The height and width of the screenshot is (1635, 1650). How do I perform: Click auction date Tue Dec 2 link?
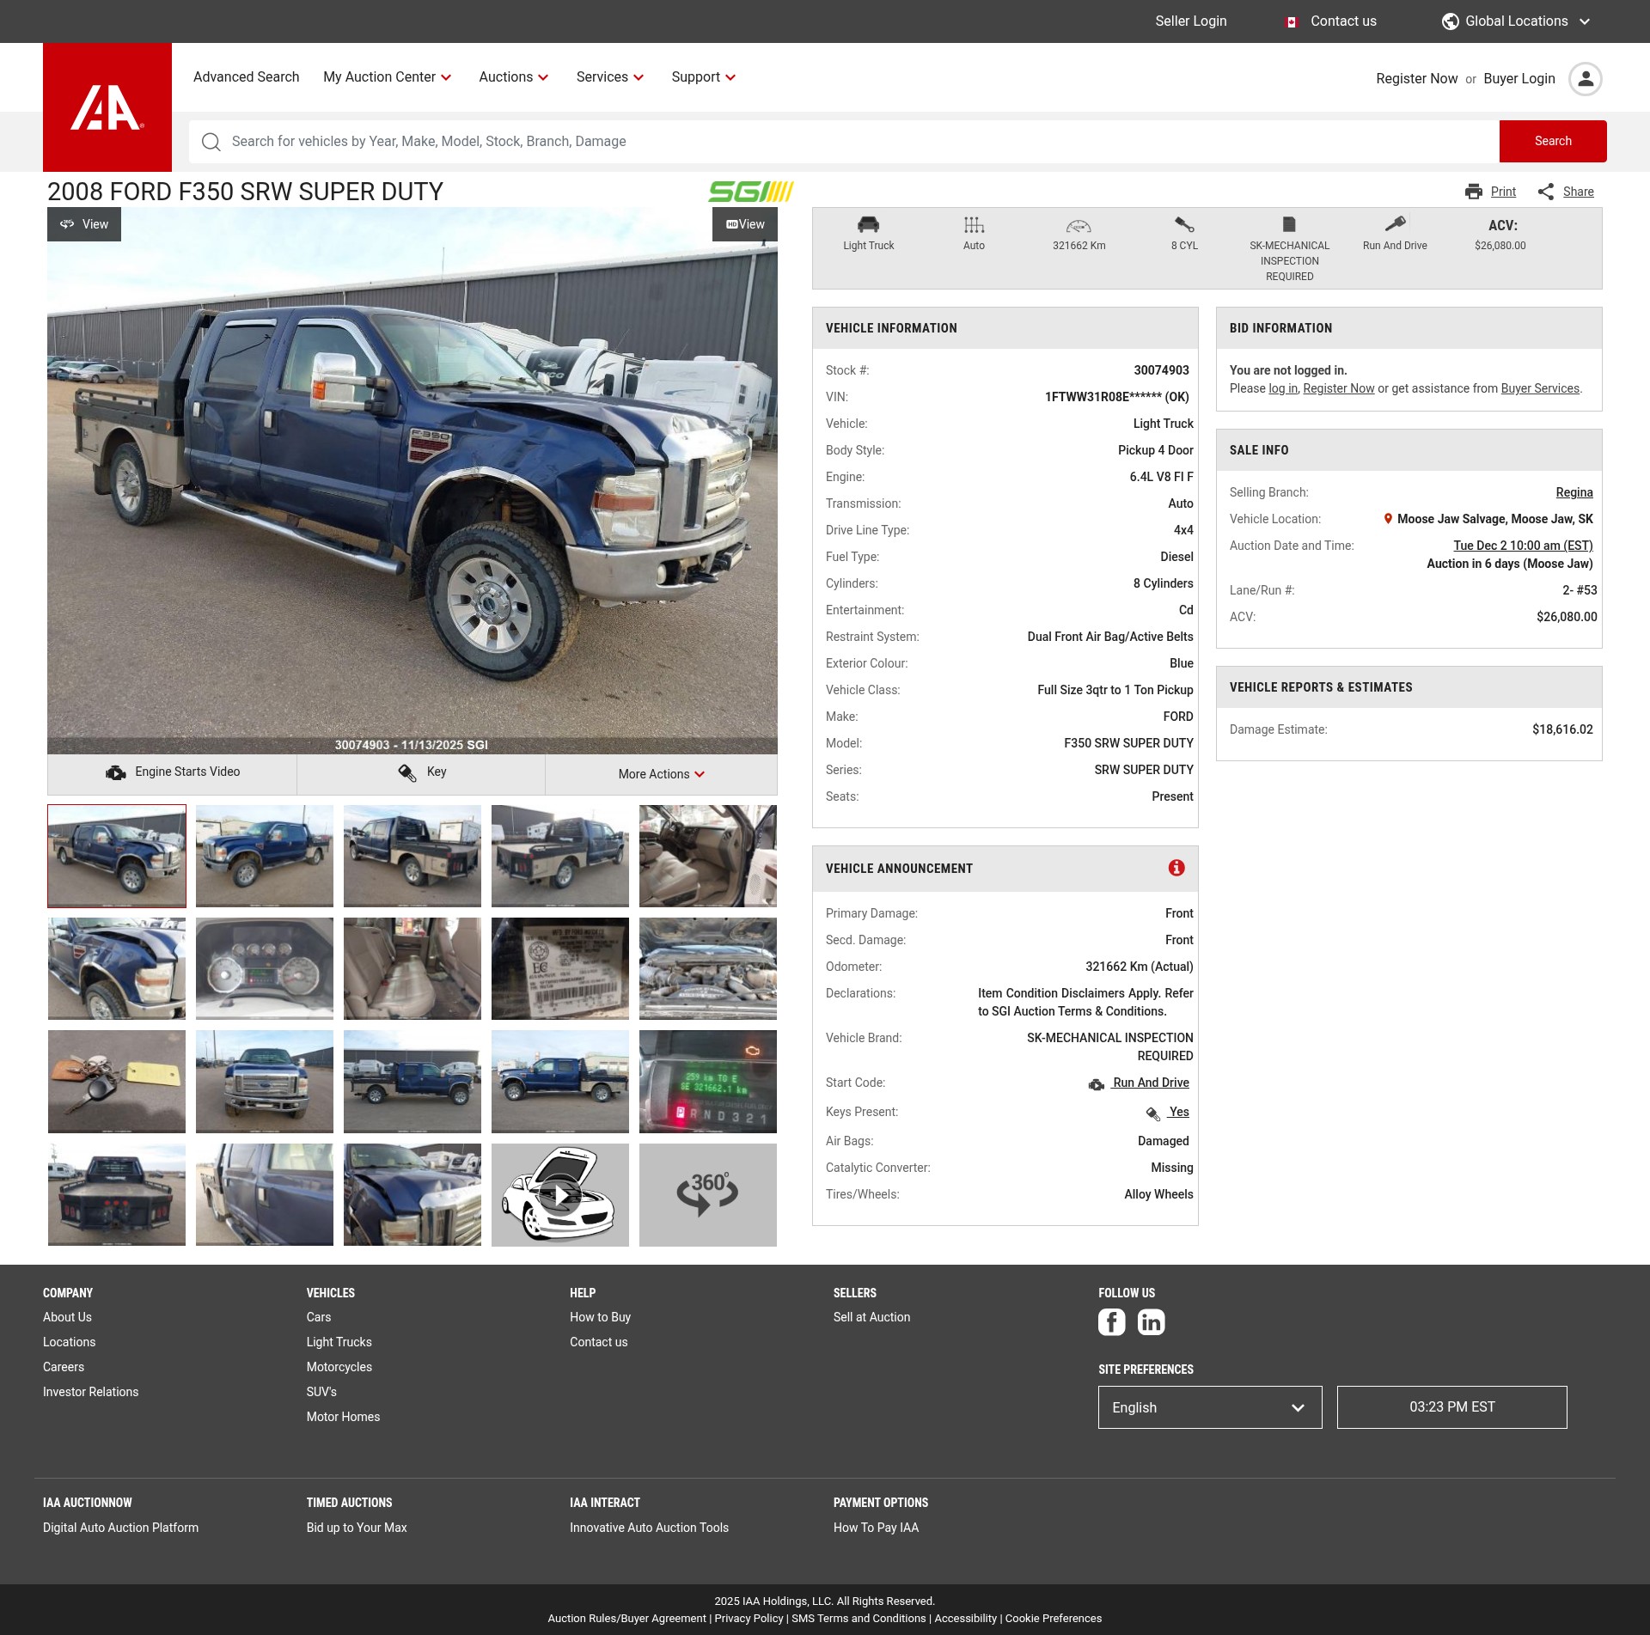tap(1523, 546)
